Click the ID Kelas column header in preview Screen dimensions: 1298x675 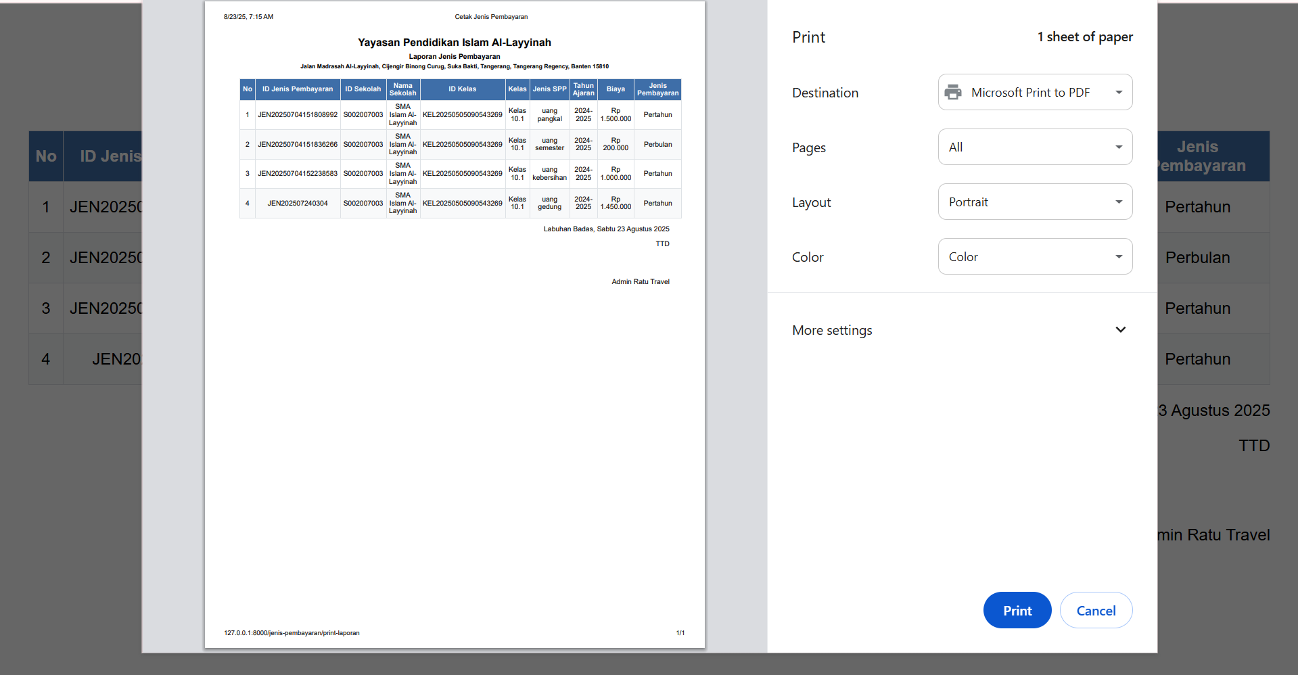click(462, 89)
